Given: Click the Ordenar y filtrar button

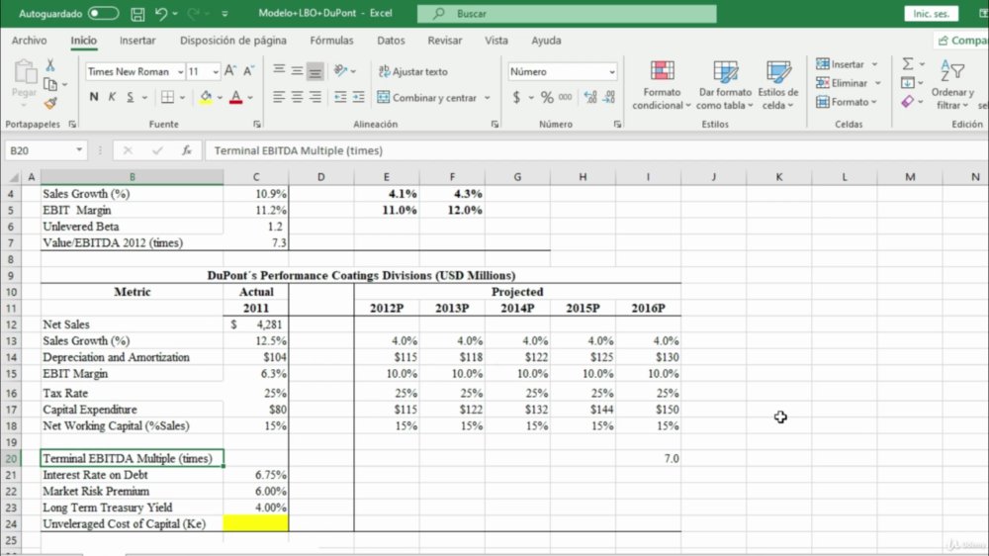Looking at the screenshot, I should [952, 85].
